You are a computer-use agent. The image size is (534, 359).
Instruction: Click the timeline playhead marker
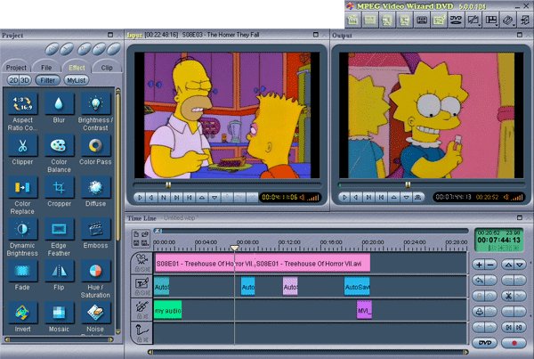tap(234, 248)
